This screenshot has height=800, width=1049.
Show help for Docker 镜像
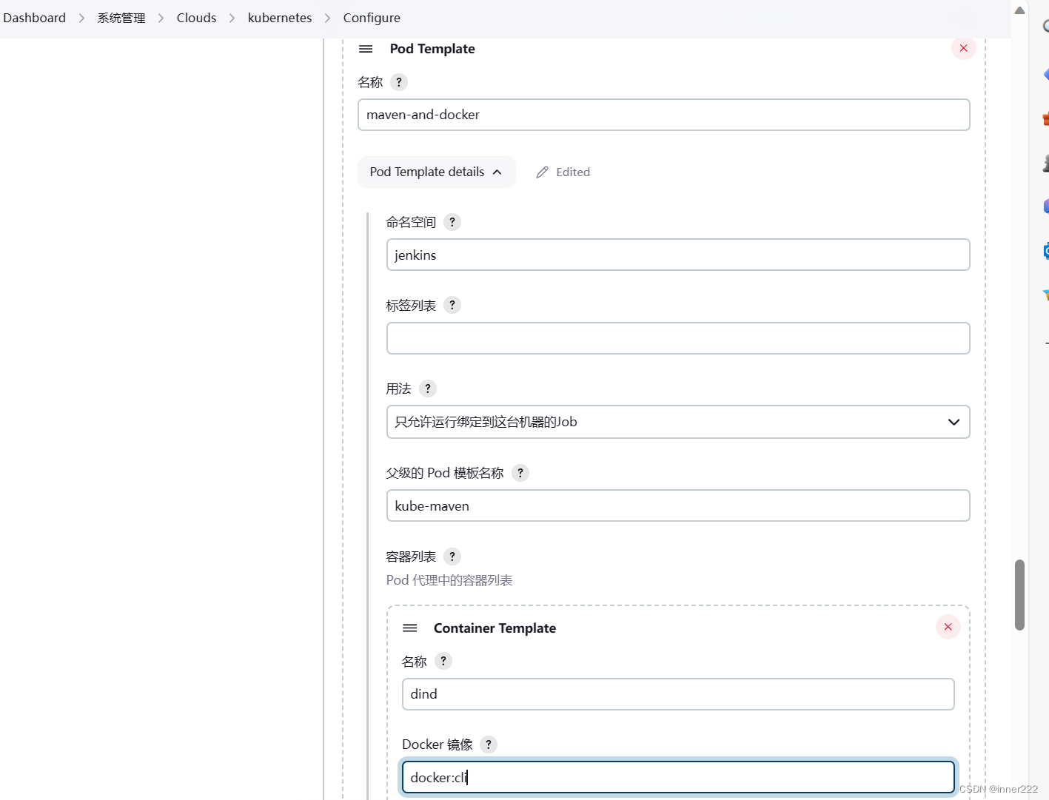coord(489,744)
